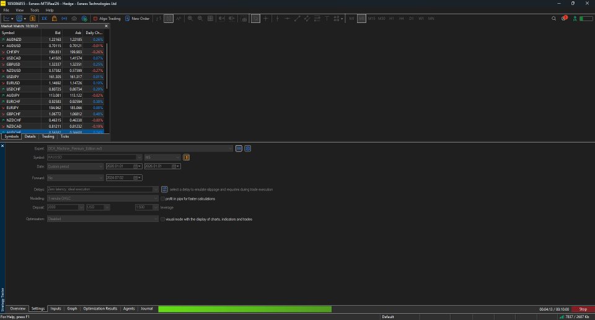Open the Tools menu

[x=35, y=11]
